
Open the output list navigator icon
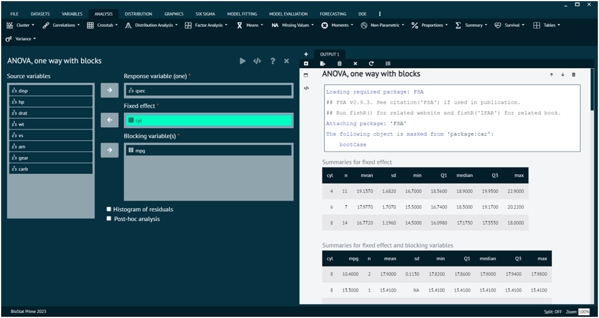pos(388,64)
